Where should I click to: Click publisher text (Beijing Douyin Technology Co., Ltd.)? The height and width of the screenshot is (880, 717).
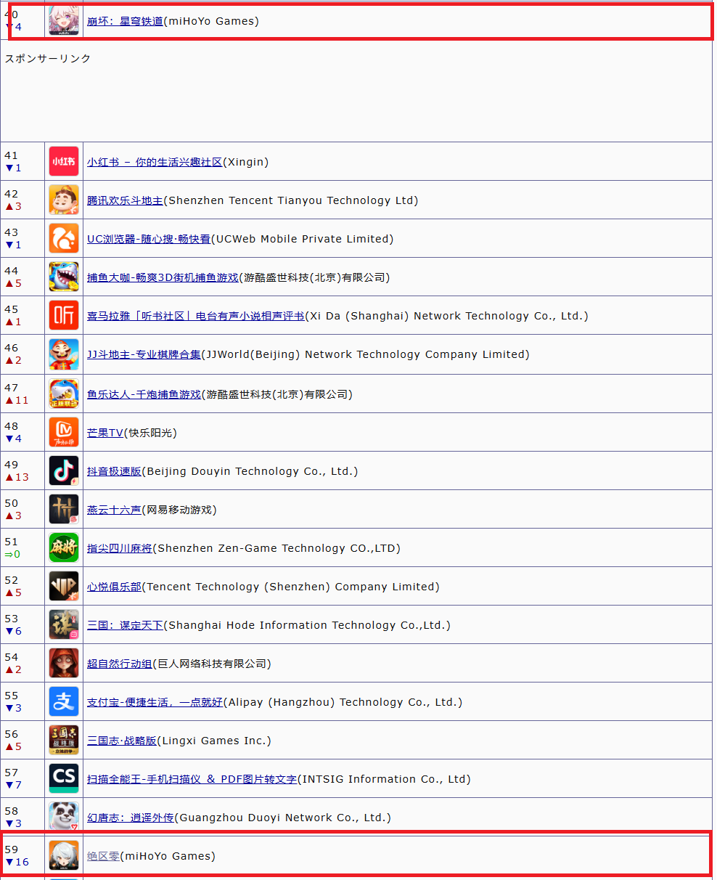click(x=250, y=471)
